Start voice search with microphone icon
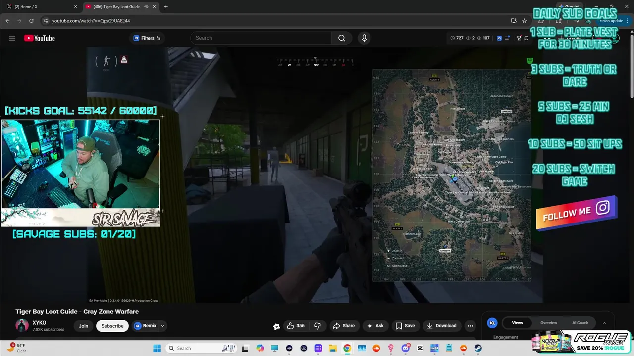The height and width of the screenshot is (356, 634). 364,38
